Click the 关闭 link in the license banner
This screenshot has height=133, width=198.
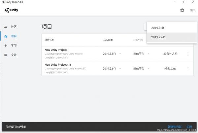189,127
